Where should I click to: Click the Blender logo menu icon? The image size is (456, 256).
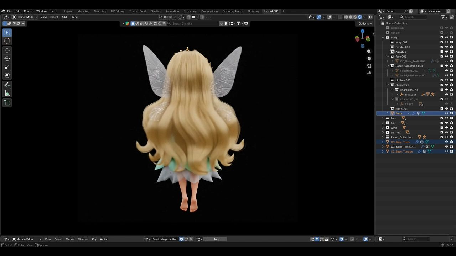pyautogui.click(x=4, y=11)
